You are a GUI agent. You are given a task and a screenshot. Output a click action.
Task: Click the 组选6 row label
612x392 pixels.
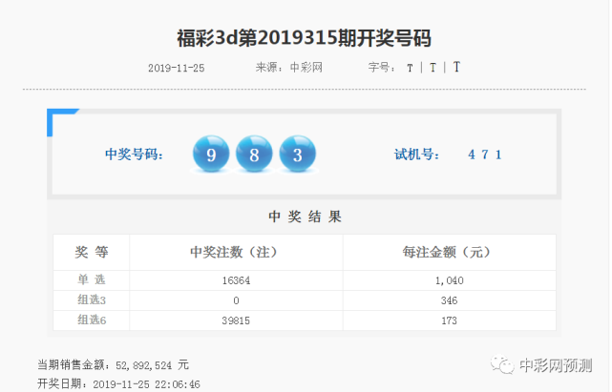92,320
